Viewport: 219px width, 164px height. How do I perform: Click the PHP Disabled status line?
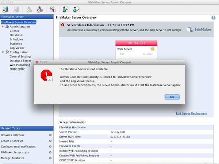[136, 54]
